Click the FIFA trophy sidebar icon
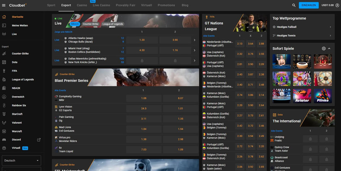Screen dimensions: 341x171 [4, 71]
